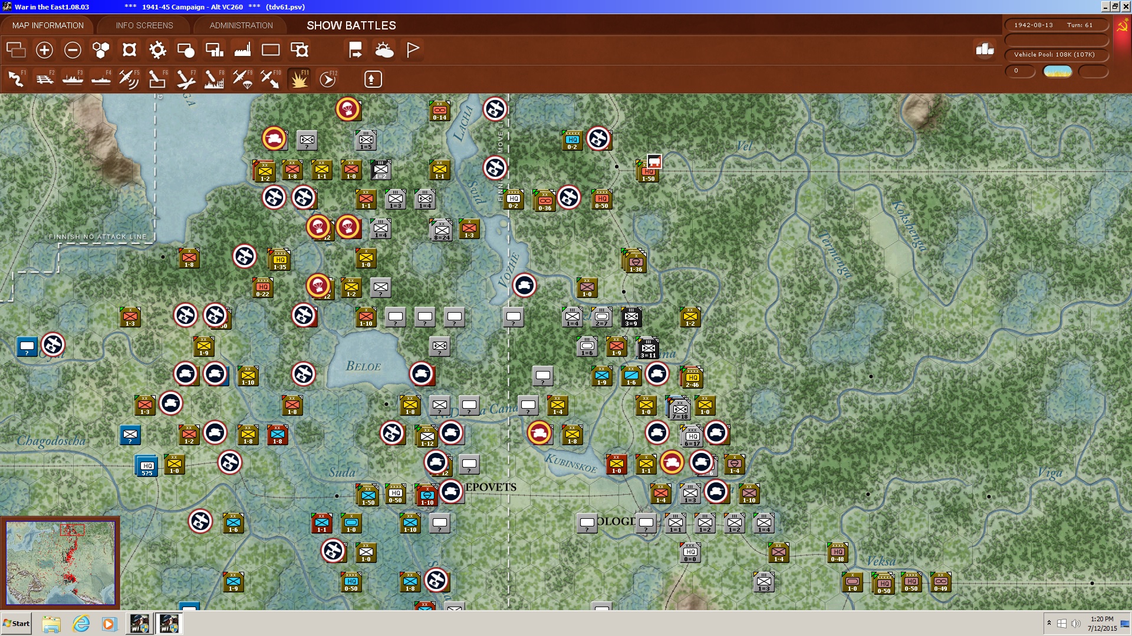Image resolution: width=1132 pixels, height=636 pixels.
Task: Click the flag with arrow icon
Action: 356,50
